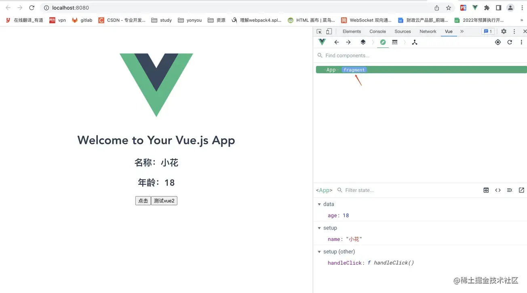Screen dimensions: 527x293
Task: Click the handleClick function entry
Action: [x=371, y=263]
